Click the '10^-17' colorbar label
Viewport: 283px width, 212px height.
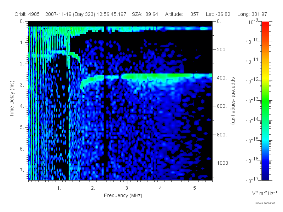(x=253, y=180)
